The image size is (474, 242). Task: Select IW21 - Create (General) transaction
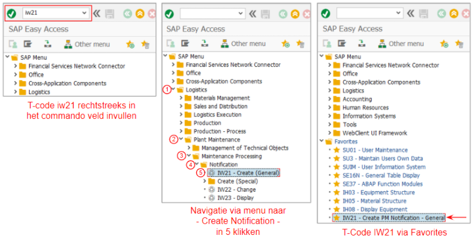click(244, 173)
